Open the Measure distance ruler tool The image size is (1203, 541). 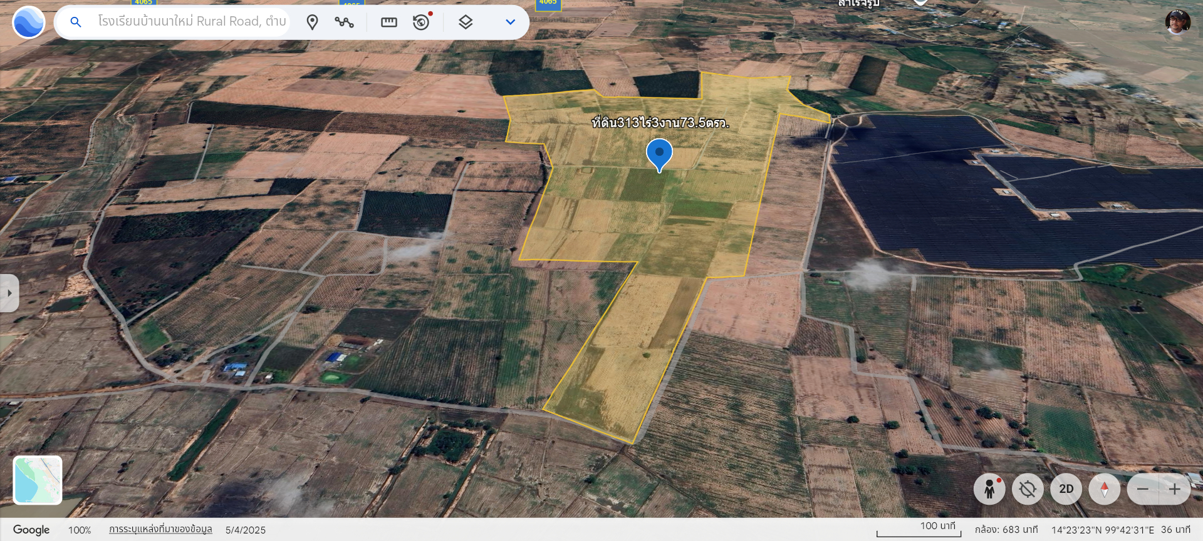(x=388, y=23)
